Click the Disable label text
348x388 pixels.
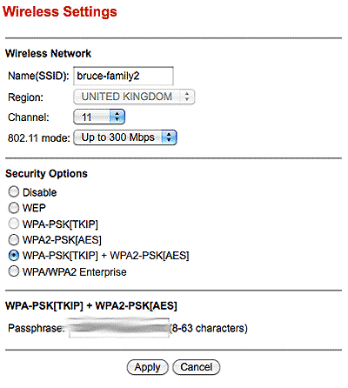pyautogui.click(x=40, y=192)
